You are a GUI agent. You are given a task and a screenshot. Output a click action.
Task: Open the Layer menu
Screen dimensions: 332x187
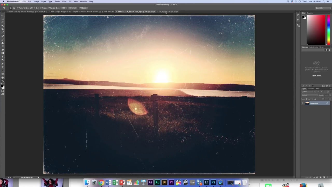point(44,1)
